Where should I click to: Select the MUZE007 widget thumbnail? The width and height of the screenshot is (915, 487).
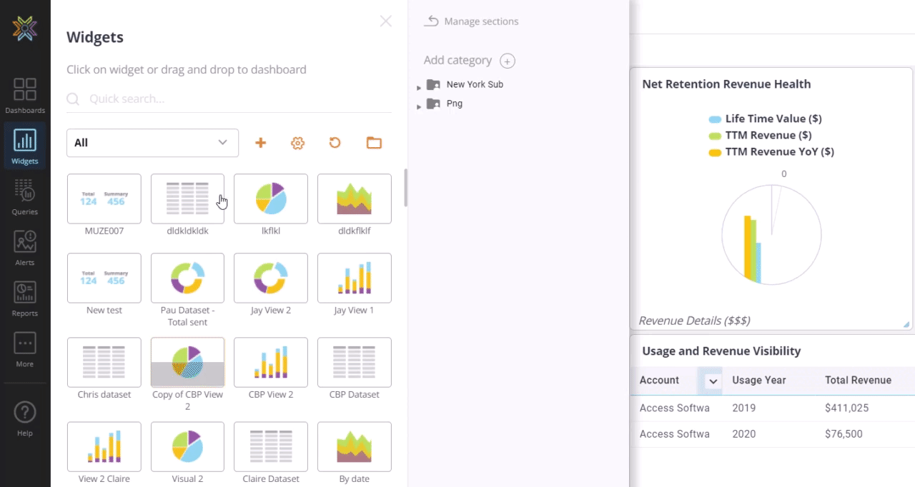[x=104, y=199]
